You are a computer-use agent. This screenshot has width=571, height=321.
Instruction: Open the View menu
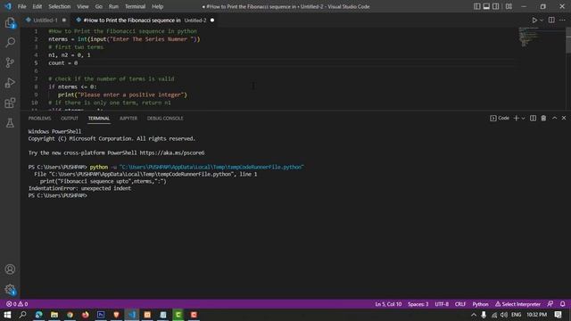pyautogui.click(x=83, y=6)
